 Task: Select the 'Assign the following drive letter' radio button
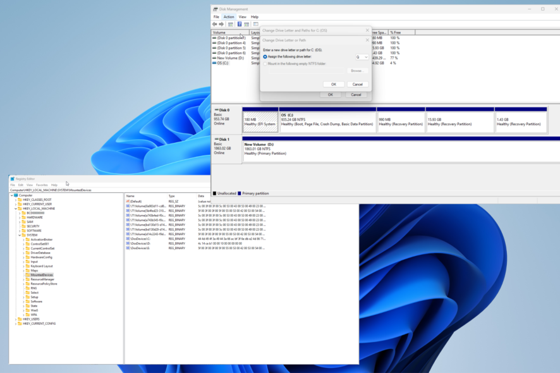[265, 57]
